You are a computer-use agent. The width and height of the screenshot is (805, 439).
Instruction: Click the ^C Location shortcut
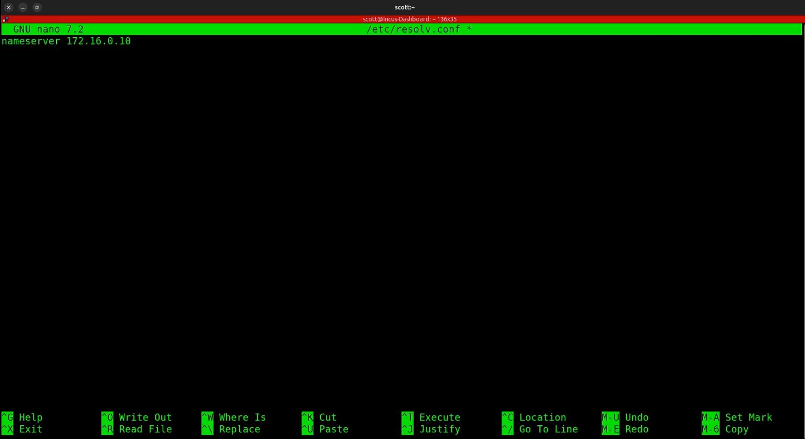534,417
